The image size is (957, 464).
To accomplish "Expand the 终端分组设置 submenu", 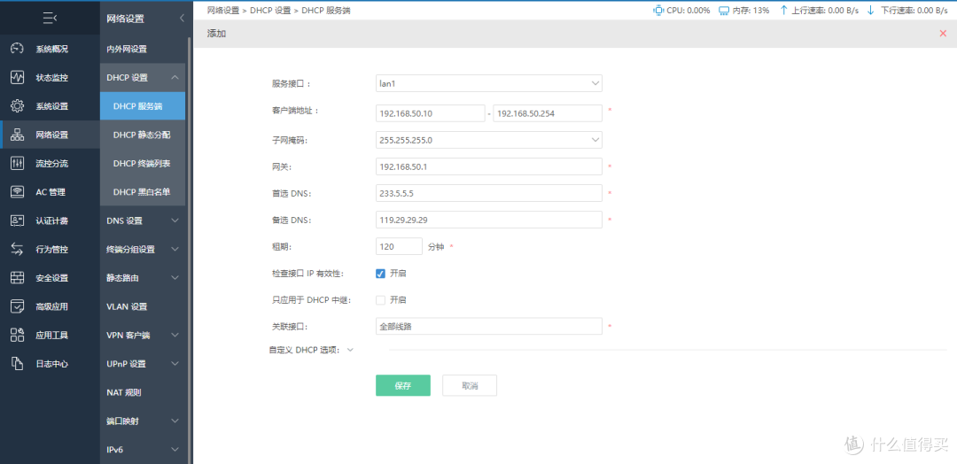I will pos(175,250).
